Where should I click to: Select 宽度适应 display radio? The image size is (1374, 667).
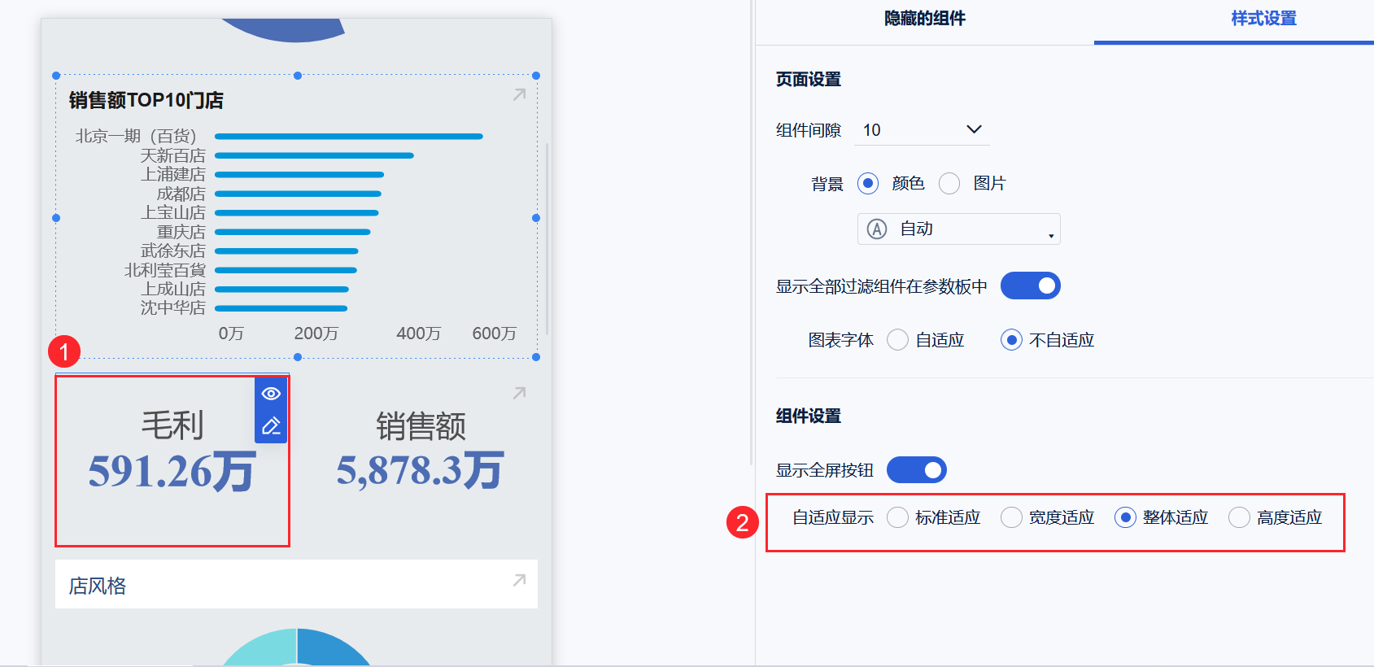point(1011,517)
